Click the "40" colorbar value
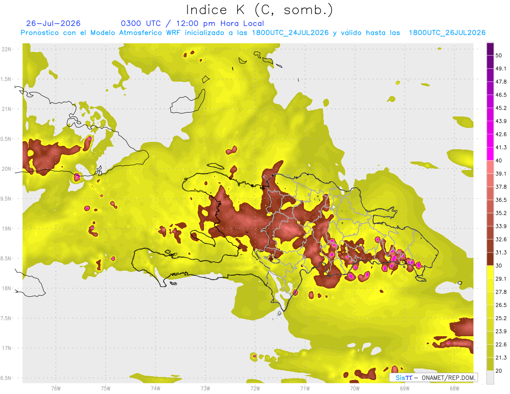Image resolution: width=510 pixels, height=394 pixels. point(499,161)
